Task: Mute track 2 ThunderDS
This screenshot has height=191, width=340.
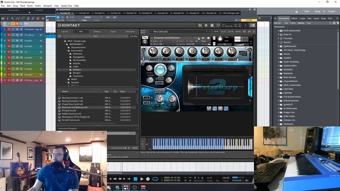Action: (9, 29)
